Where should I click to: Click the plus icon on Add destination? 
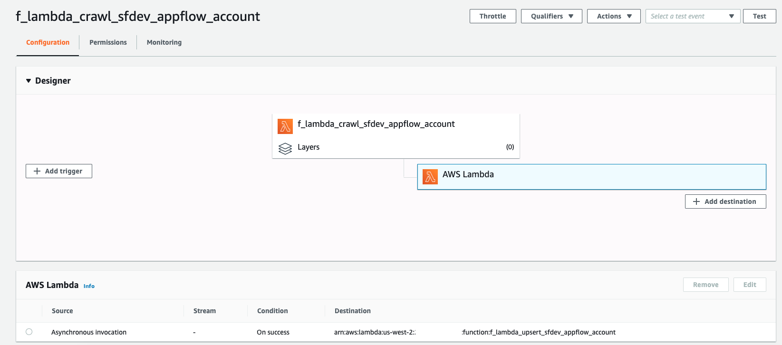[x=696, y=201]
